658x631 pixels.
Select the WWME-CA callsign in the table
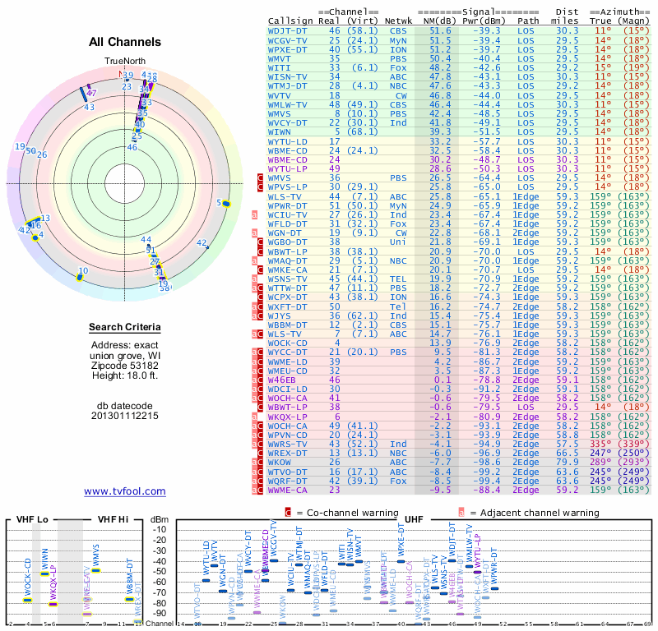(287, 491)
